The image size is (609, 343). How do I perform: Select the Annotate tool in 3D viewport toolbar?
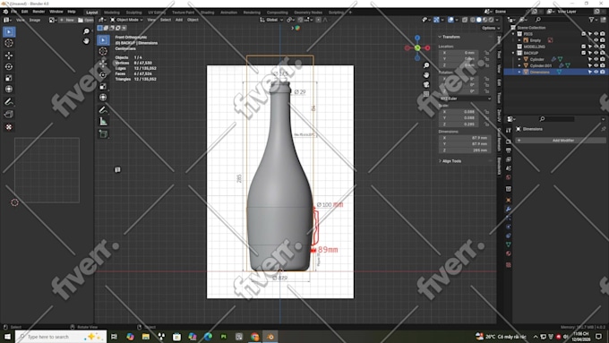pyautogui.click(x=103, y=110)
